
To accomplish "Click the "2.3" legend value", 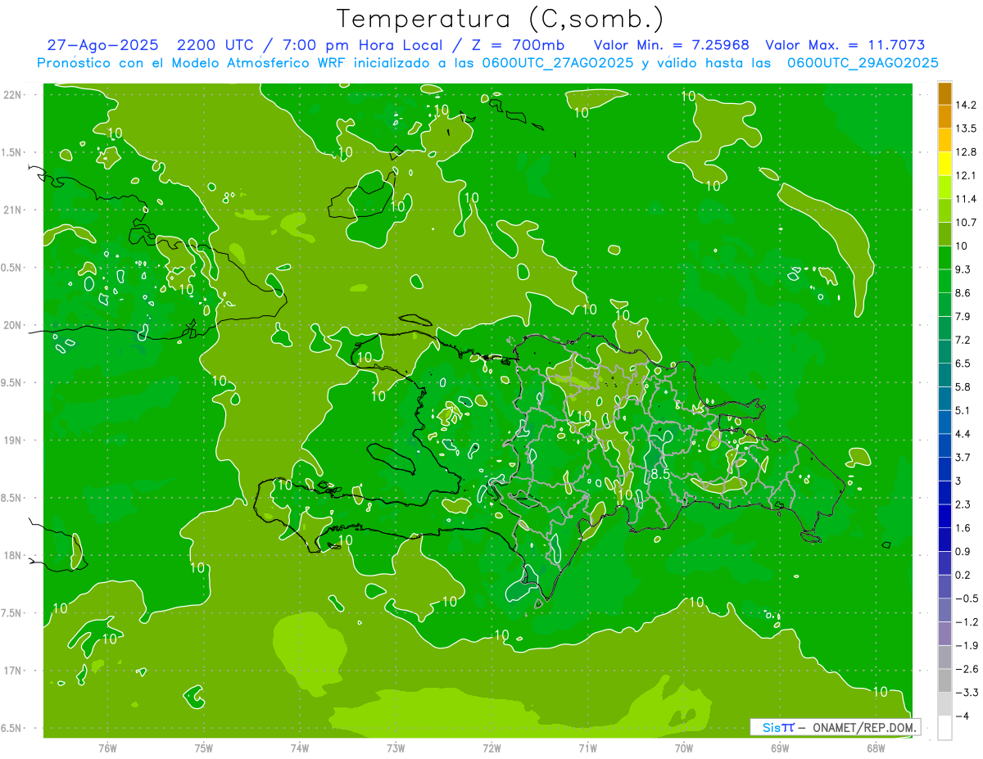I will tap(963, 504).
